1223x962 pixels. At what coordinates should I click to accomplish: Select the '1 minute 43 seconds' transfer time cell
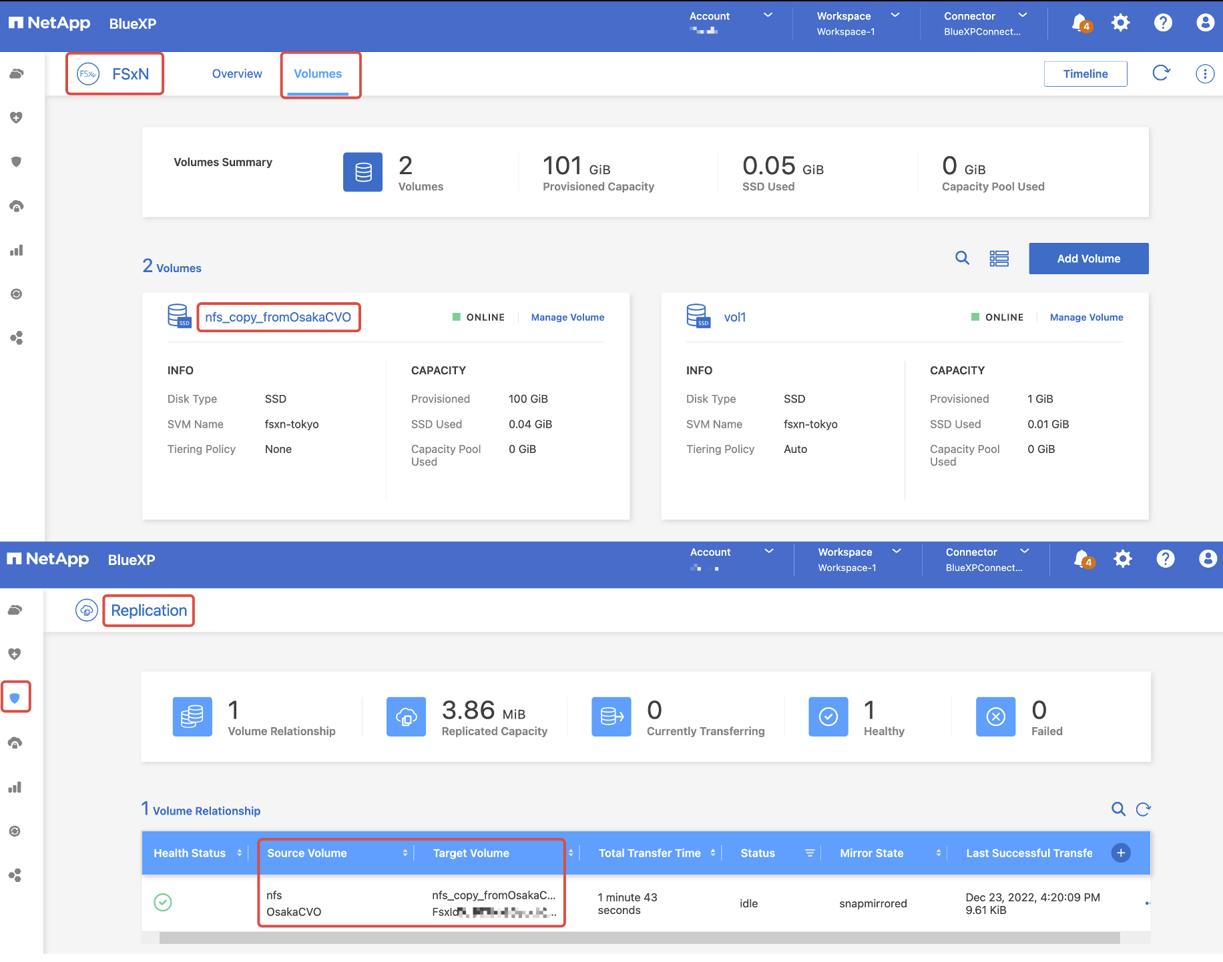coord(628,903)
